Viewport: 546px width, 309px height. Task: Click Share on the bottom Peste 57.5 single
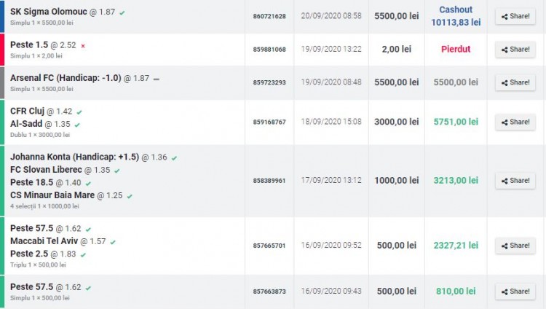[515, 292]
